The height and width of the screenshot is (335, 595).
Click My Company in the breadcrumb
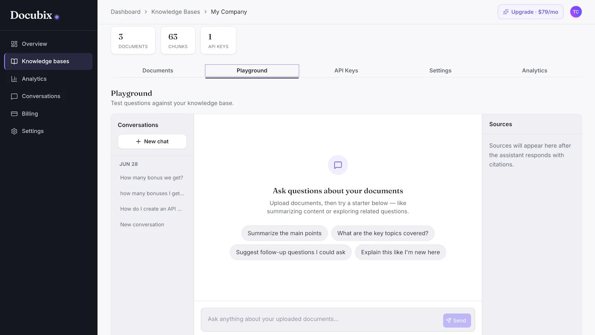[x=229, y=12]
